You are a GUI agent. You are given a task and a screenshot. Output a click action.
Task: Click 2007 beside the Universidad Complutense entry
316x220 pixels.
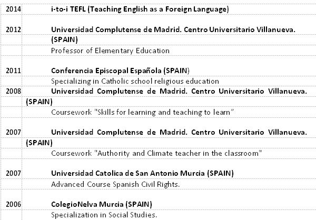coord(13,132)
